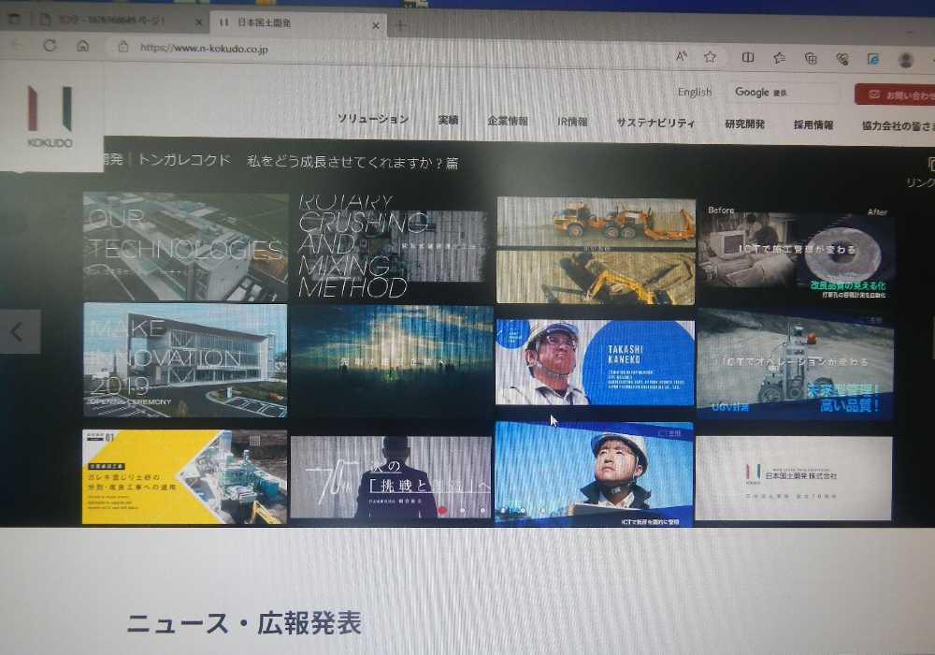
Task: Open the read aloud icon in address bar
Action: (x=681, y=56)
